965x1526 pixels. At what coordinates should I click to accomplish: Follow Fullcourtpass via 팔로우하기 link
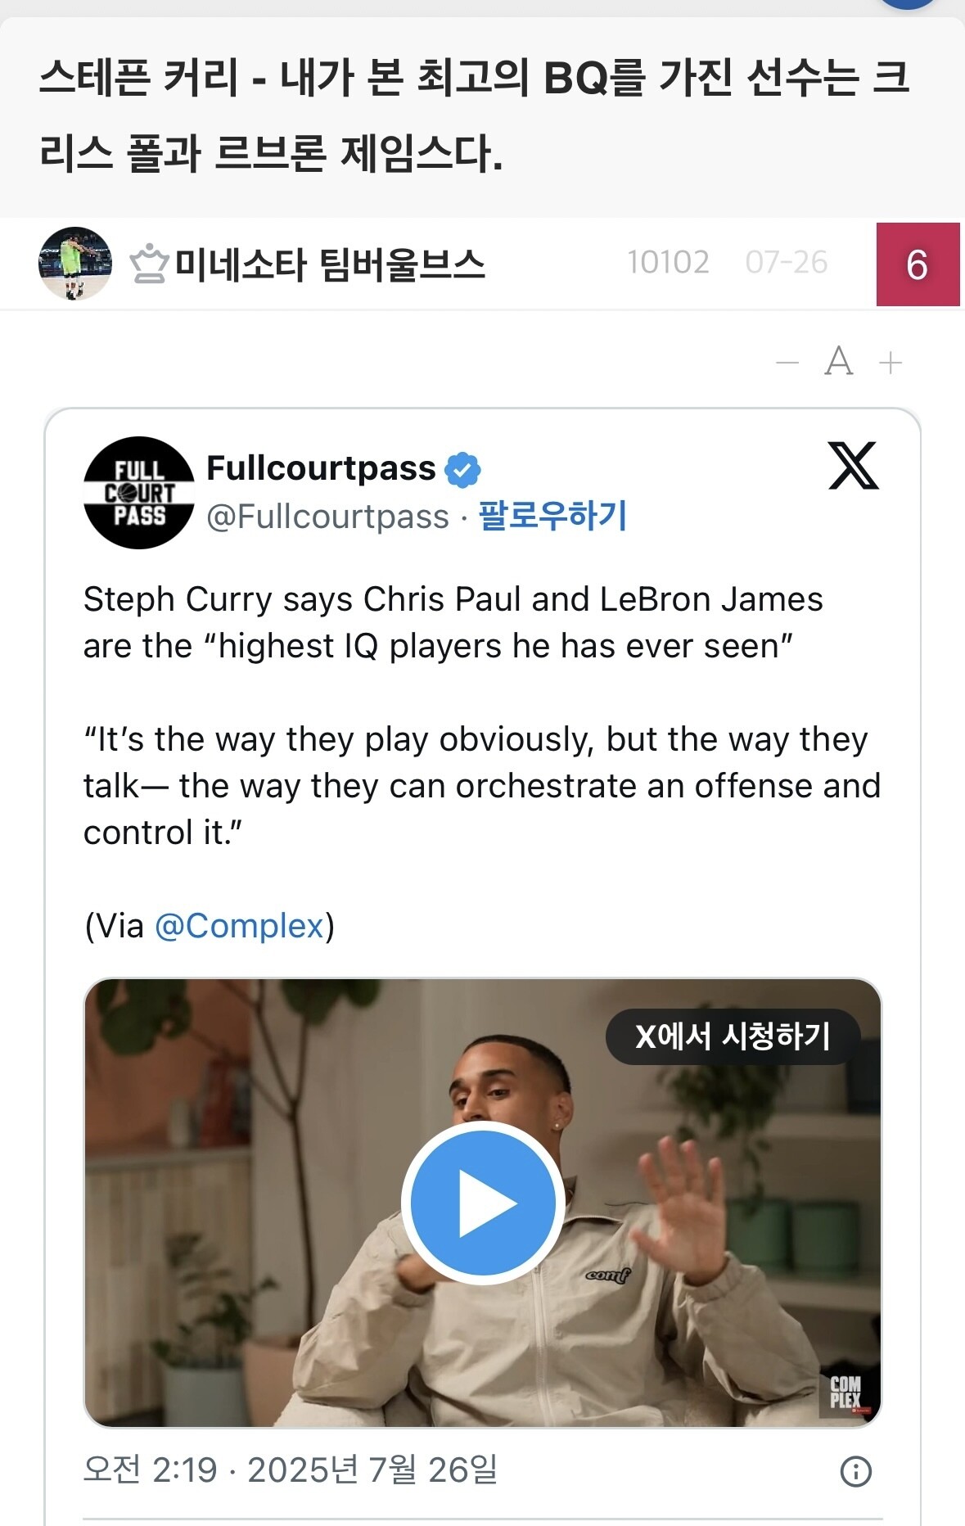tap(552, 516)
